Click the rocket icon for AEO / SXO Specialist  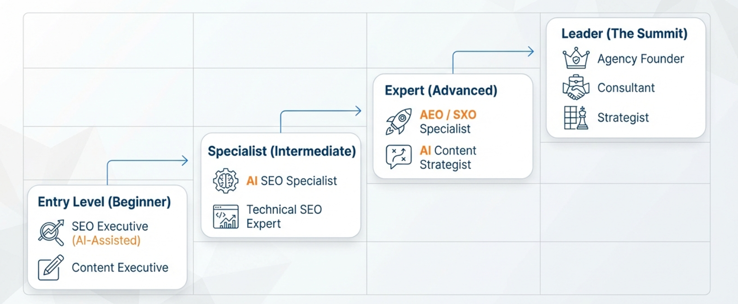pyautogui.click(x=399, y=122)
